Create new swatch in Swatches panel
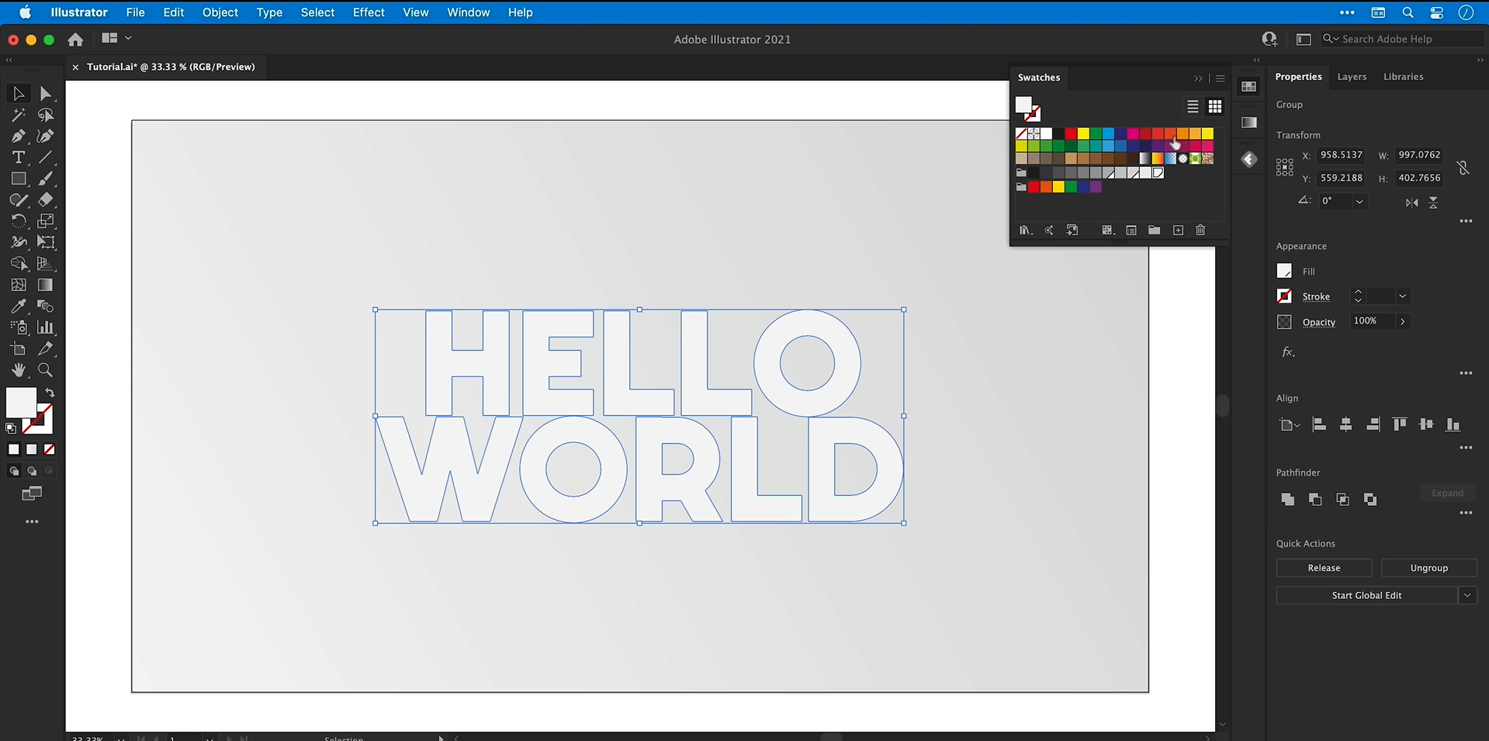 [1178, 230]
